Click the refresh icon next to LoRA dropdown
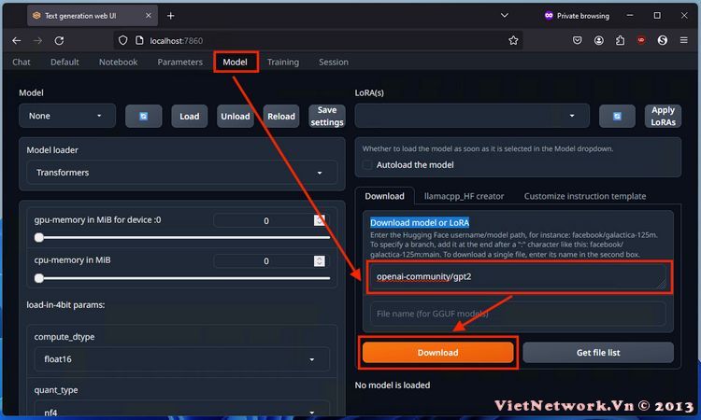The image size is (701, 420). (617, 116)
